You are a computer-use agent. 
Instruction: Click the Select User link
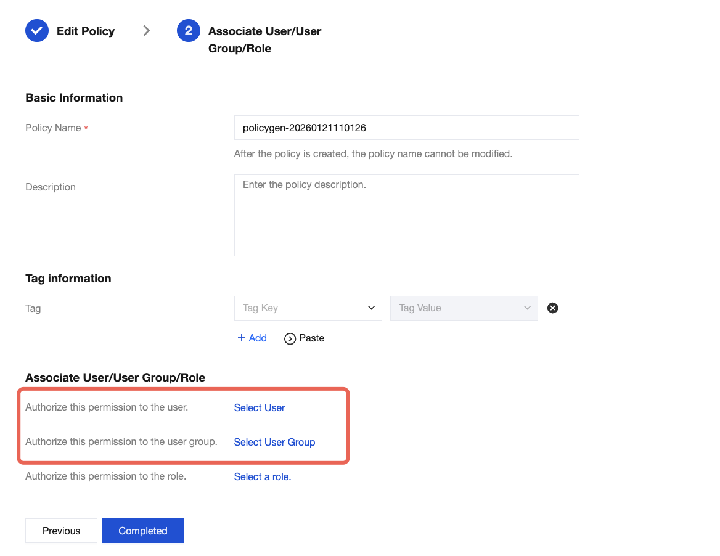pos(260,408)
